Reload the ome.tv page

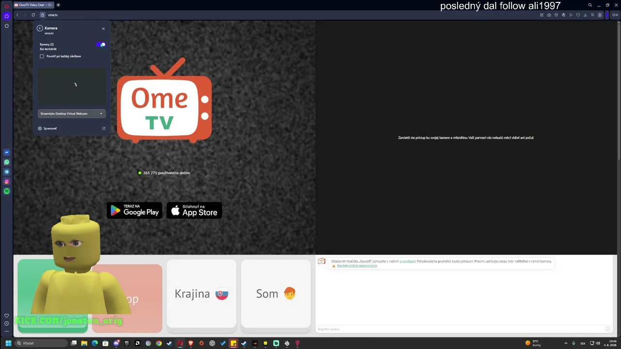coord(33,15)
